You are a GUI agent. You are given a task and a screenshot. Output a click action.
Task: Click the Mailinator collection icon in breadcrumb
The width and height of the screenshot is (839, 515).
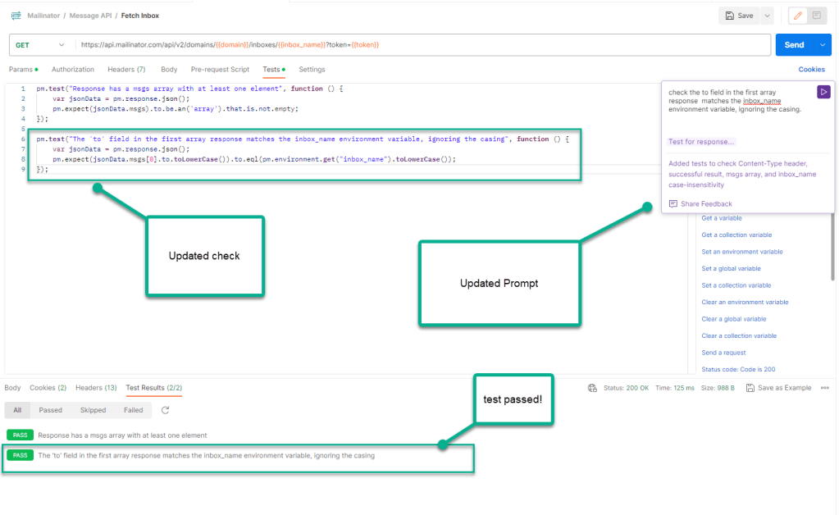pyautogui.click(x=16, y=16)
